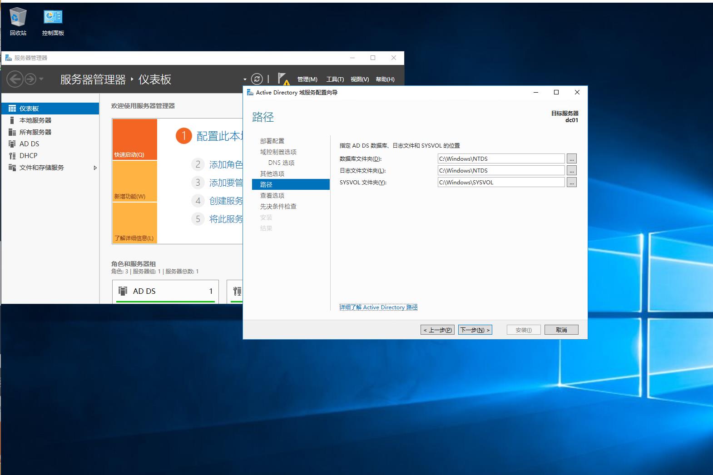Browse for the 日志文件文件夹 location

coord(572,171)
